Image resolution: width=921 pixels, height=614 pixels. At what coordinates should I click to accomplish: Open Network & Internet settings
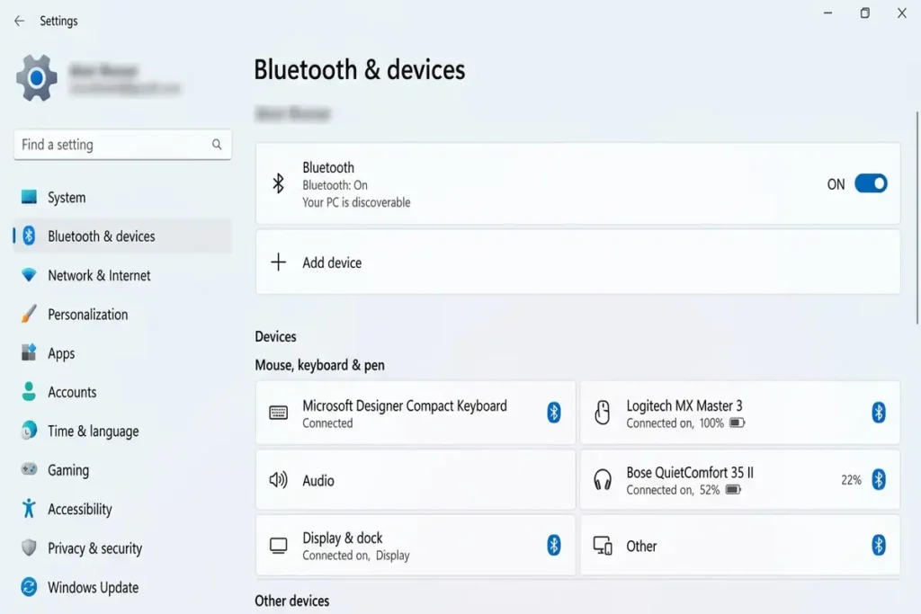click(x=122, y=275)
